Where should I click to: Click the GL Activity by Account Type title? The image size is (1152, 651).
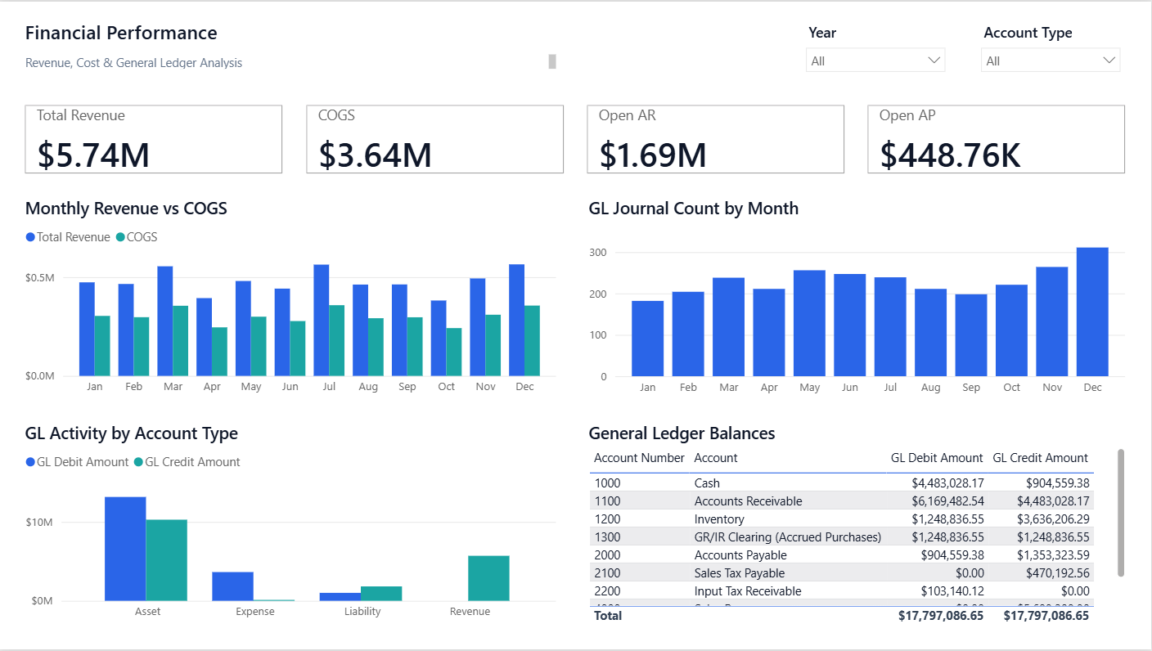[x=132, y=433]
